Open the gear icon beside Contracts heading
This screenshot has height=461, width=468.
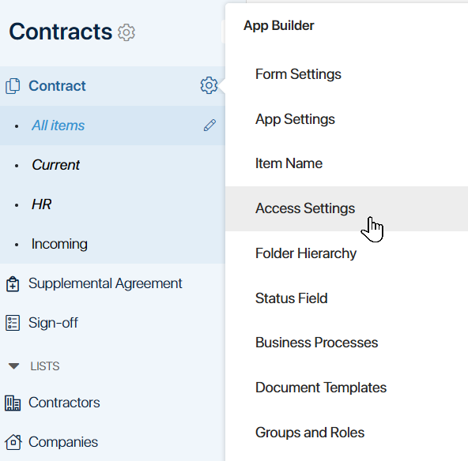126,32
